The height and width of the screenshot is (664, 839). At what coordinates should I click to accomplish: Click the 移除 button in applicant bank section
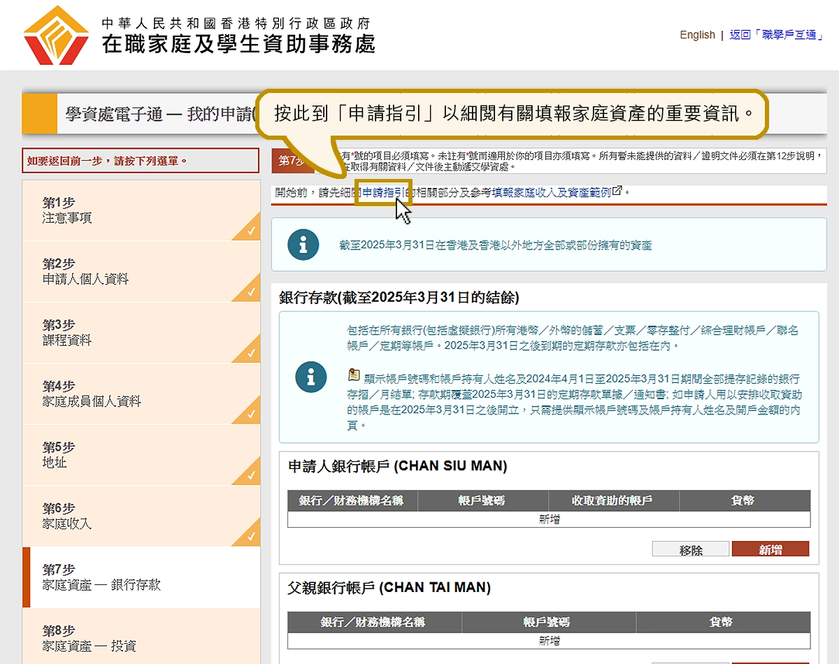pyautogui.click(x=690, y=549)
